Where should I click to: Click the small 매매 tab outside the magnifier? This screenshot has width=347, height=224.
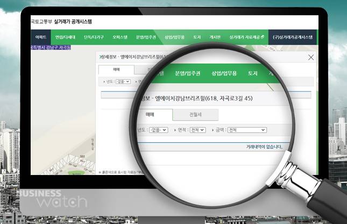point(116,69)
